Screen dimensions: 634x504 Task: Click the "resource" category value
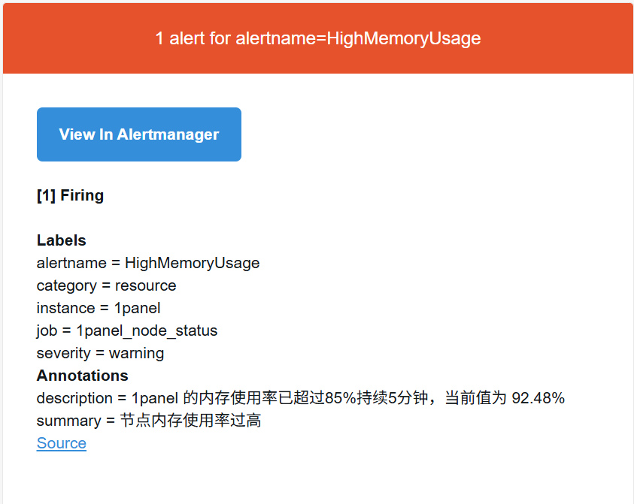145,285
